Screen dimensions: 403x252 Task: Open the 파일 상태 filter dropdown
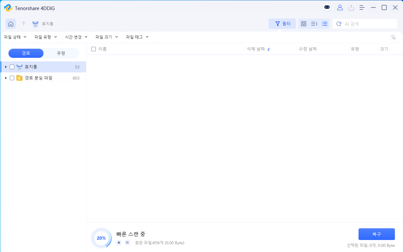pyautogui.click(x=15, y=37)
